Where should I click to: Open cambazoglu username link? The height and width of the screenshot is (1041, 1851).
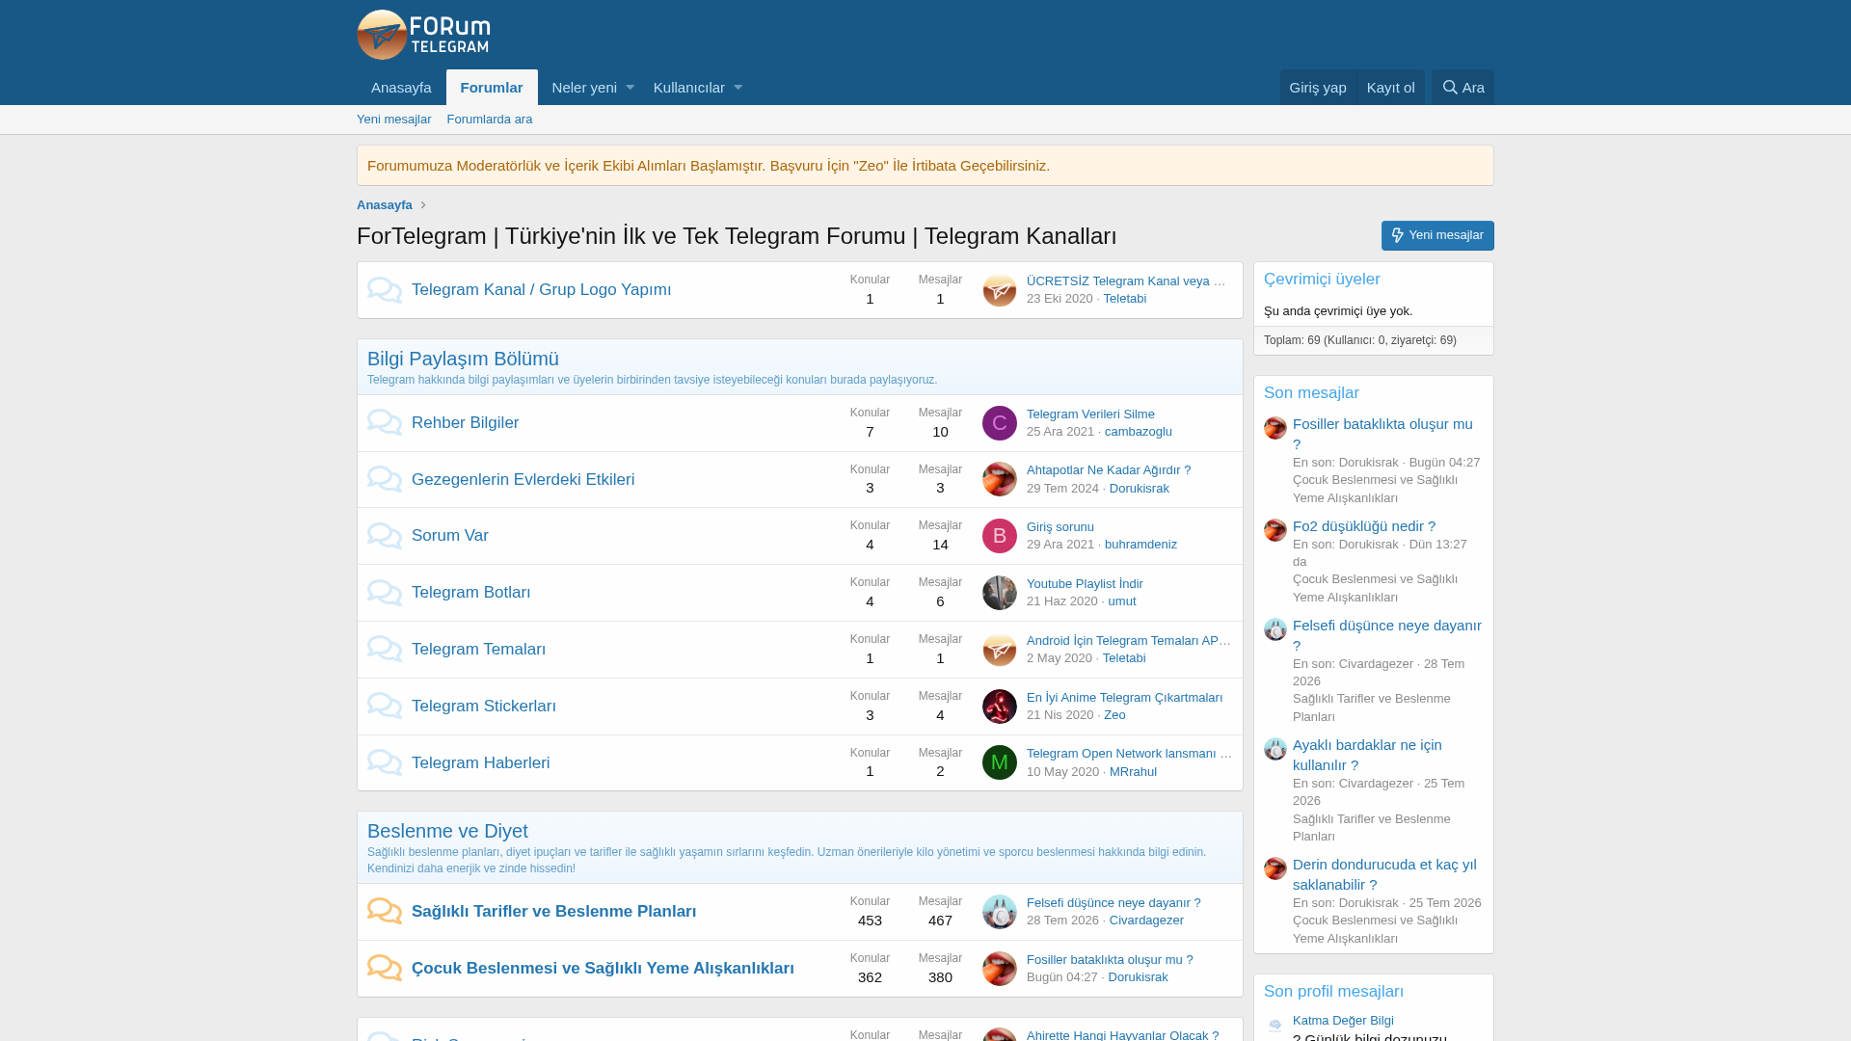(x=1139, y=431)
